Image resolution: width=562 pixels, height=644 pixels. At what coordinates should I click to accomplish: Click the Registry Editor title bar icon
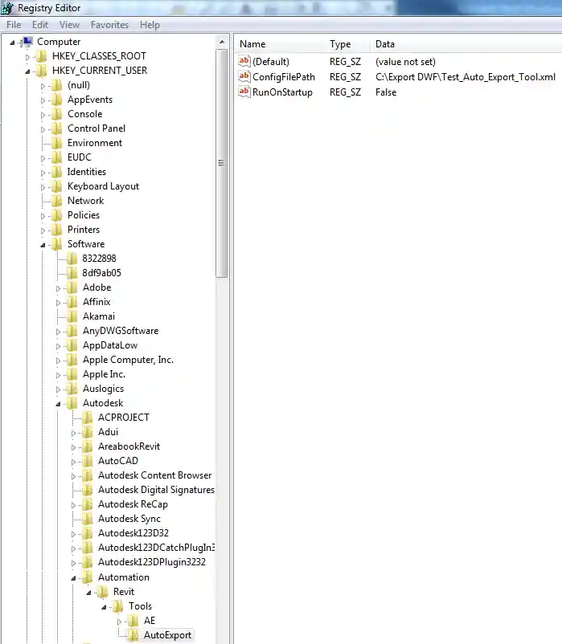coord(8,8)
